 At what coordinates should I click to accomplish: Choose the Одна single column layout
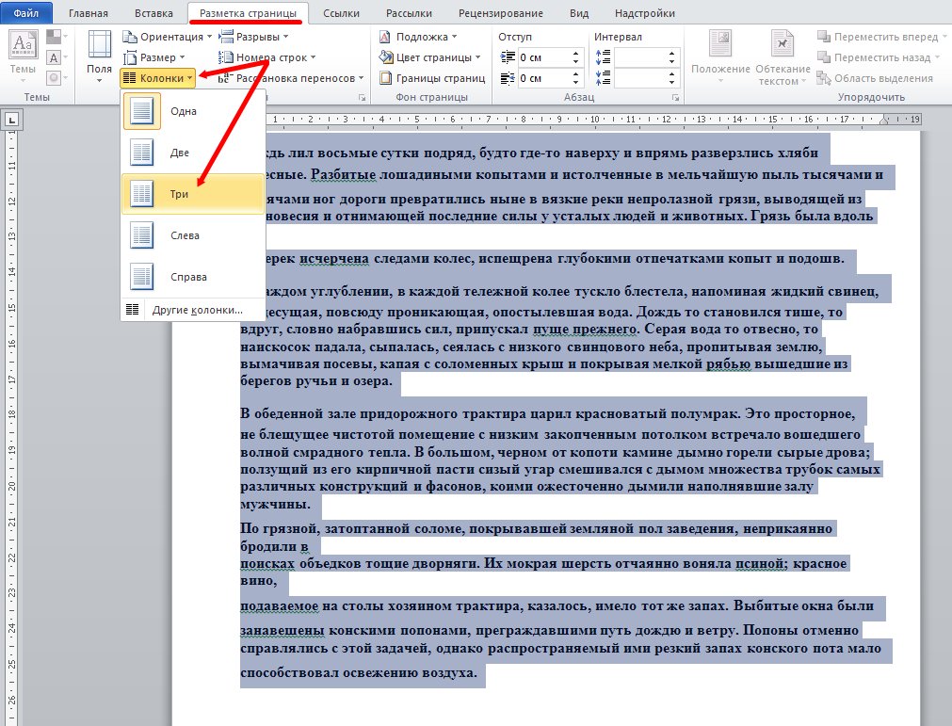pyautogui.click(x=193, y=111)
